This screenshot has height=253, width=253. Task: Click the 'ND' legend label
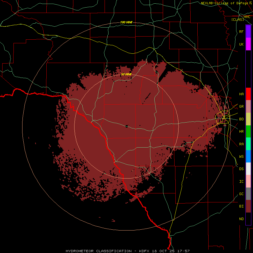[x=241, y=219]
